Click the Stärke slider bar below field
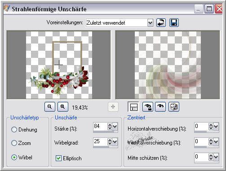 (106, 132)
